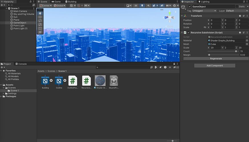Click the Count slider handle
The image size is (249, 142).
pos(236,51)
